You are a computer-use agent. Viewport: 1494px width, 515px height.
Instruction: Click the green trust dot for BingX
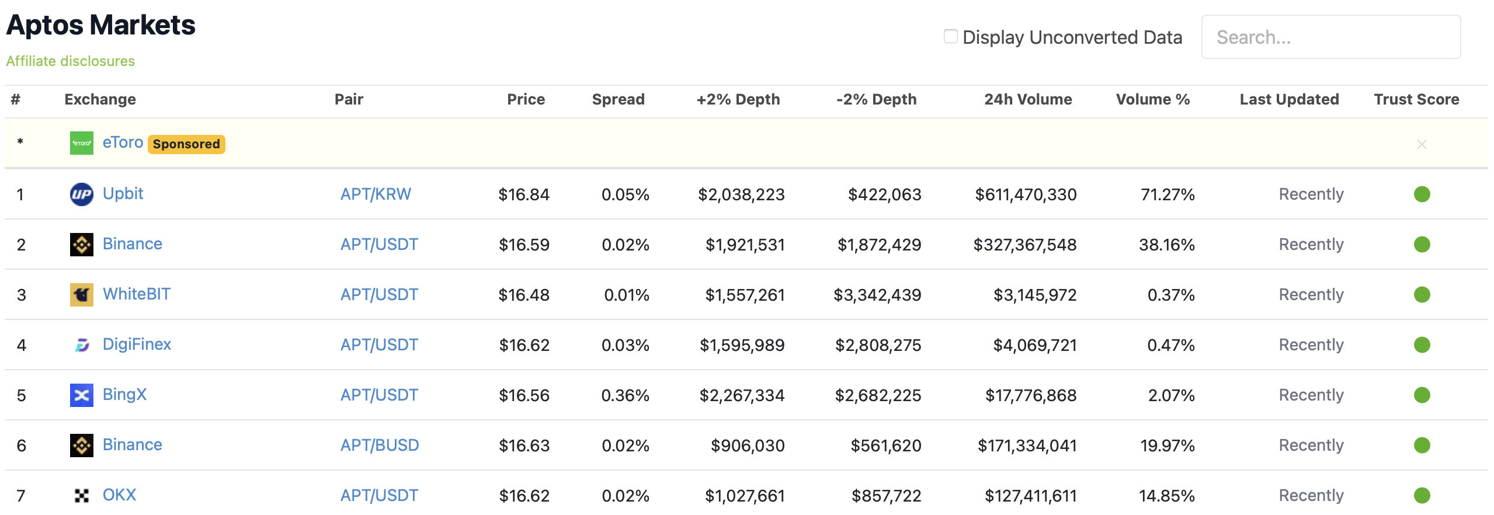1422,395
